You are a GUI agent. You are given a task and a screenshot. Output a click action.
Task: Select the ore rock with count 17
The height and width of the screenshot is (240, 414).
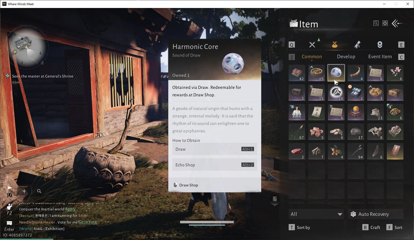[356, 132]
